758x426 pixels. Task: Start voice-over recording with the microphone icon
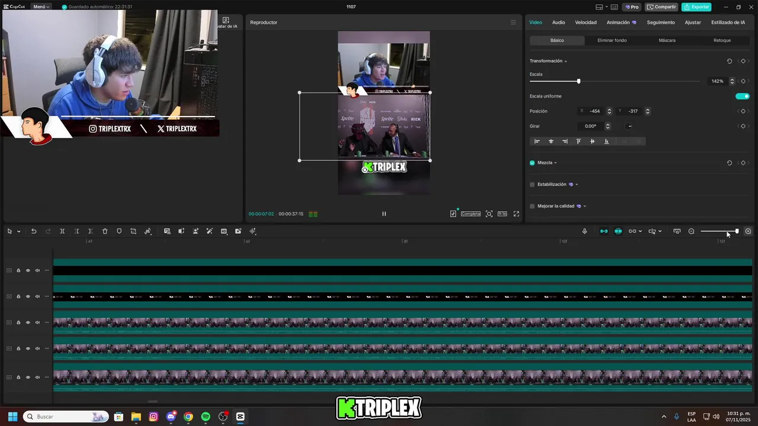point(584,231)
